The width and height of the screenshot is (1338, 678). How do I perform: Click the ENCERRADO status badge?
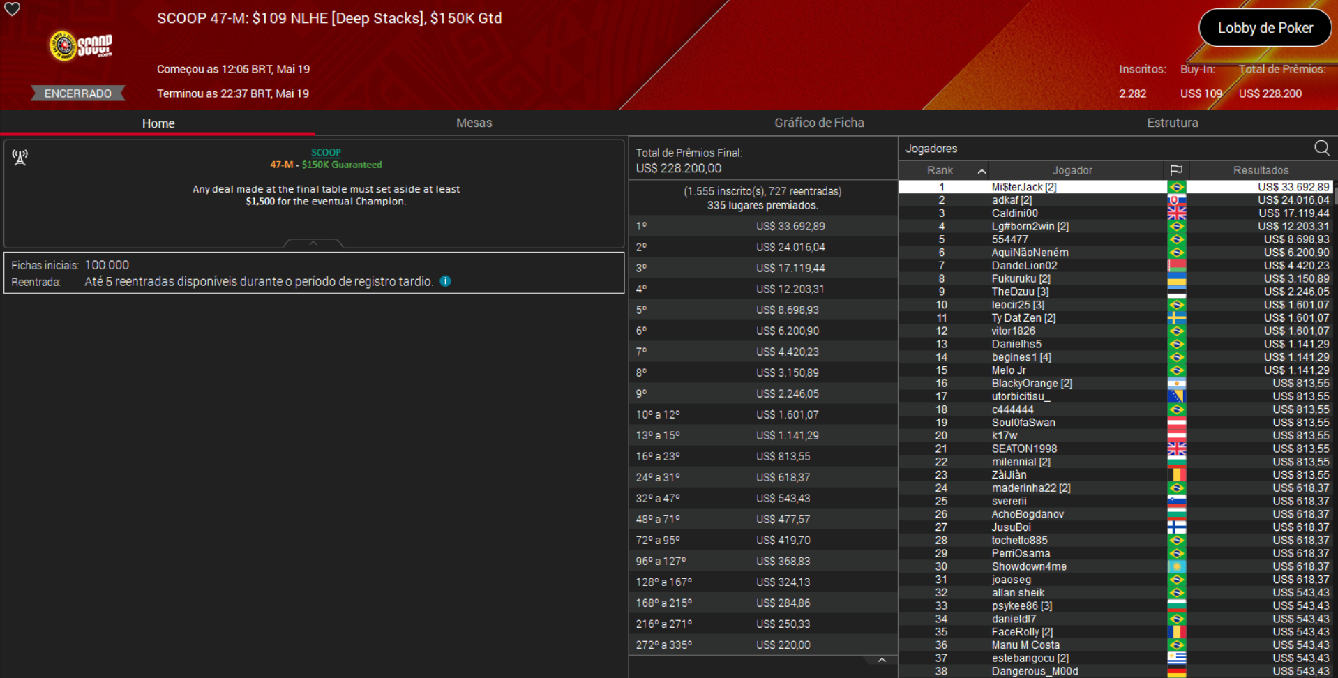click(x=78, y=93)
